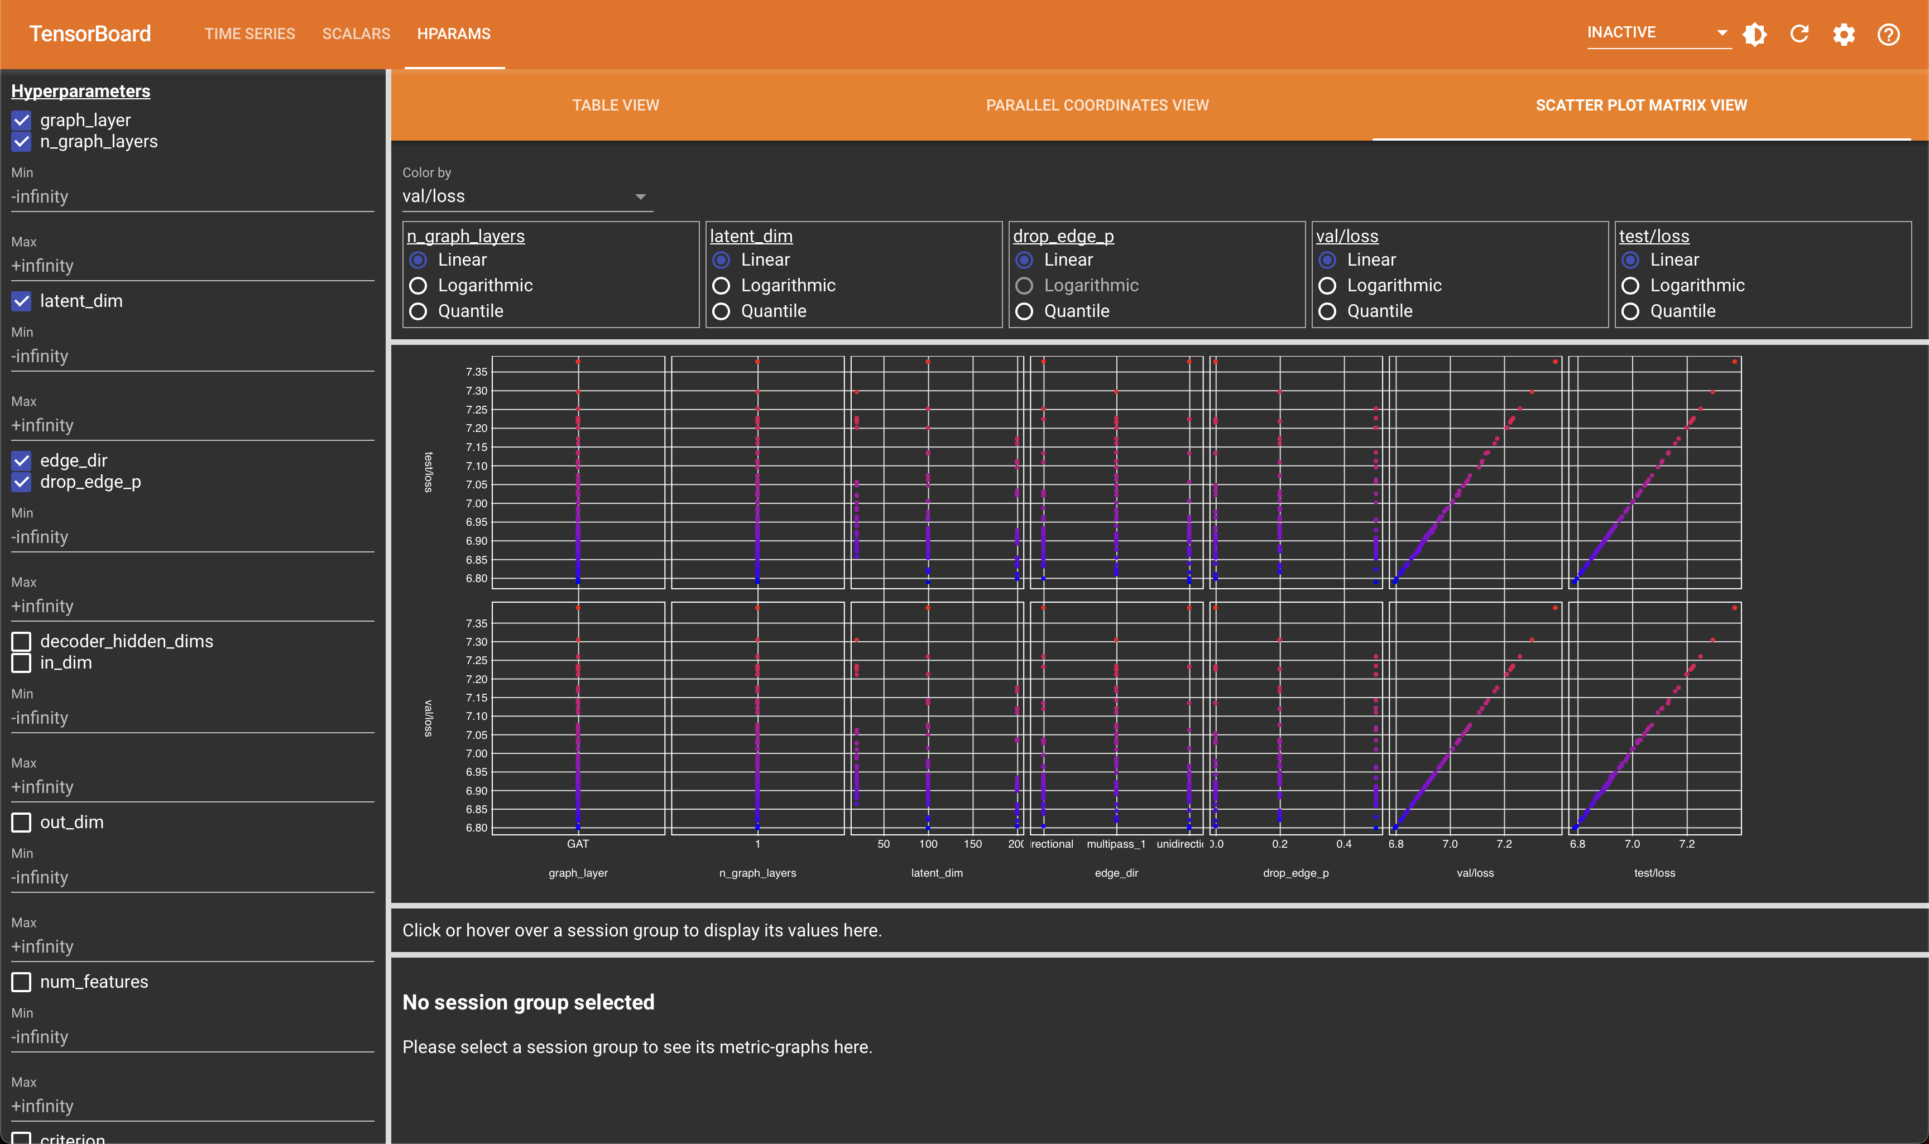Choose Quantile for drop_edge_p
The height and width of the screenshot is (1144, 1929).
[x=1025, y=311]
